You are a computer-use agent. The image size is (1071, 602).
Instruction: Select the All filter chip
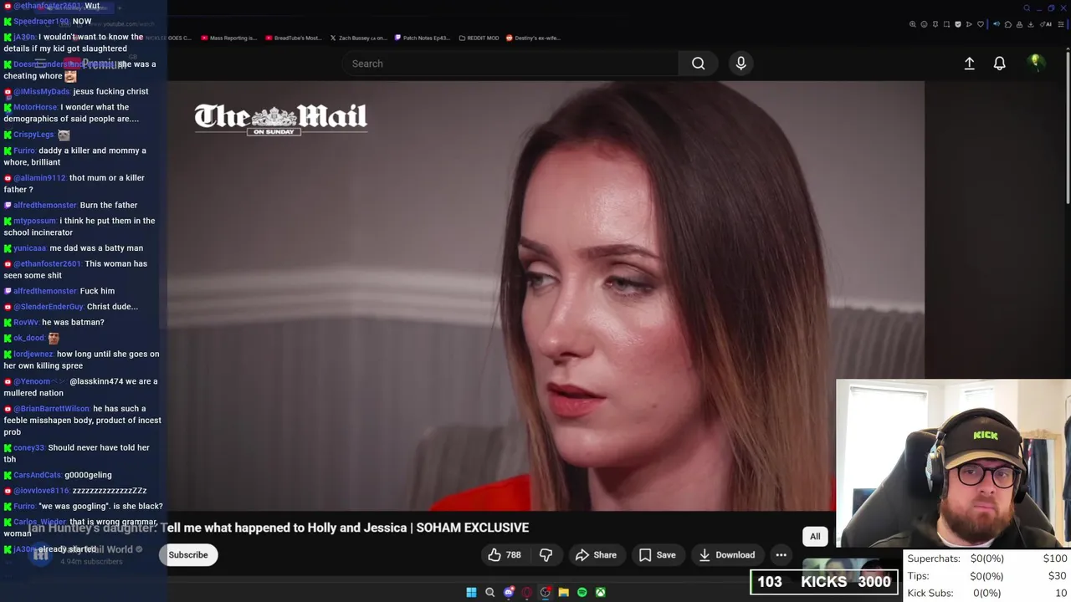[815, 537]
